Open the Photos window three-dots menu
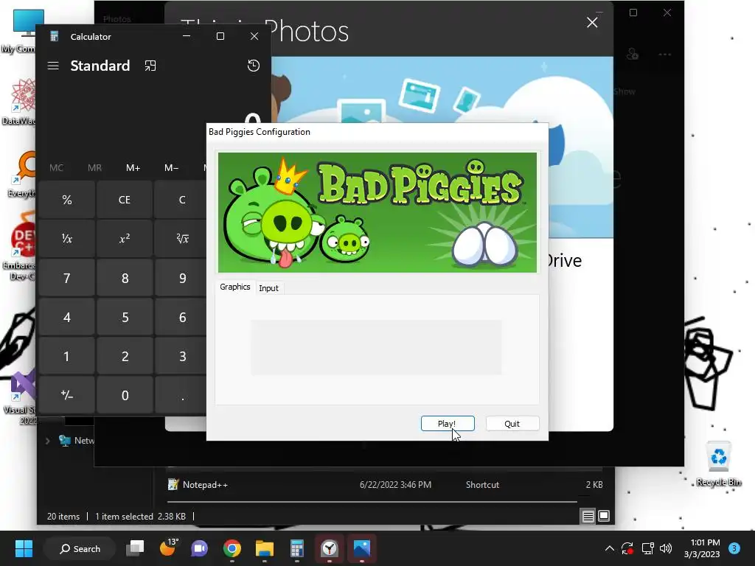 pos(665,55)
